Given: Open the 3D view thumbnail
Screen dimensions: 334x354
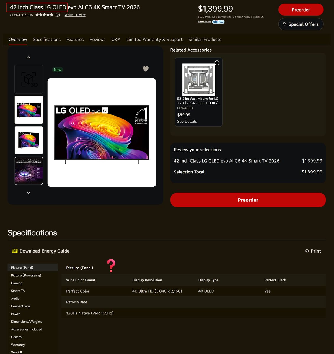Looking at the screenshot, I should 29,79.
